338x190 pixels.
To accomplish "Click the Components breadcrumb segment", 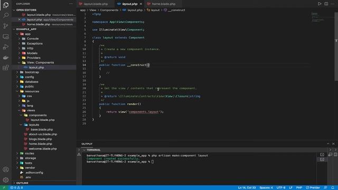I will pyautogui.click(x=109, y=10).
